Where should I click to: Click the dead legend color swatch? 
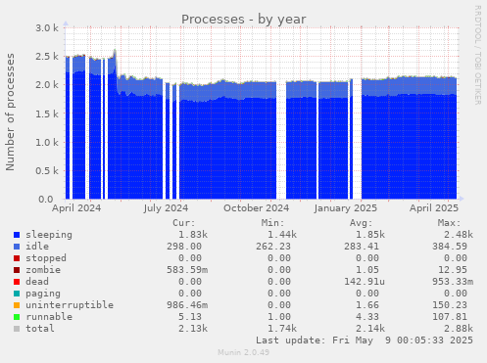17,282
